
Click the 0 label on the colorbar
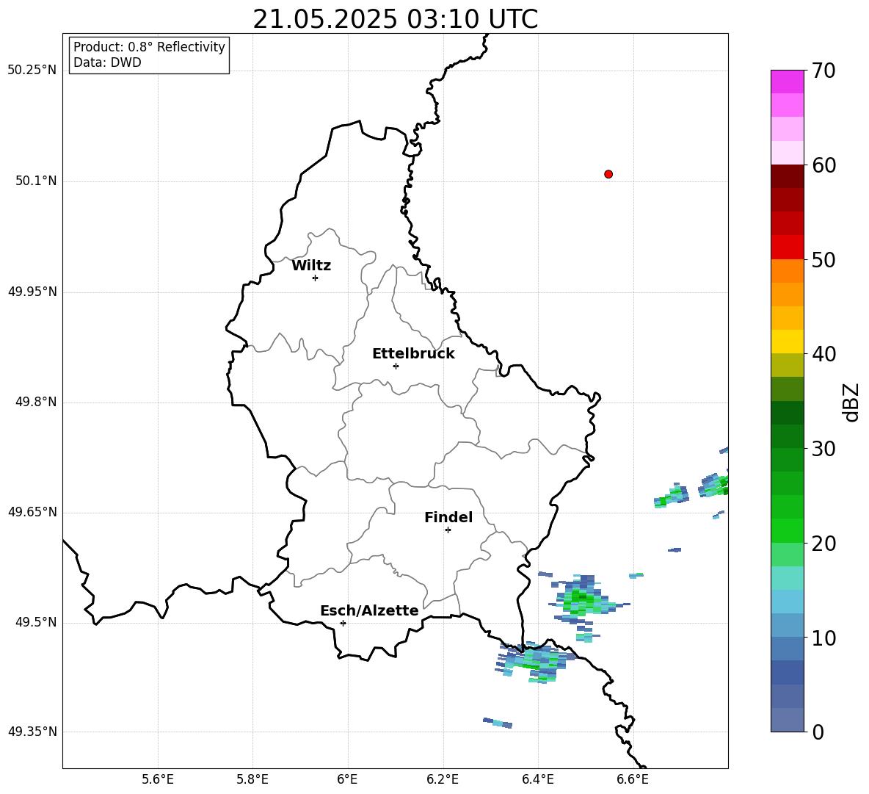pyautogui.click(x=818, y=732)
